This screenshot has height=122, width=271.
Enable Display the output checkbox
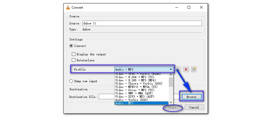(x=73, y=54)
